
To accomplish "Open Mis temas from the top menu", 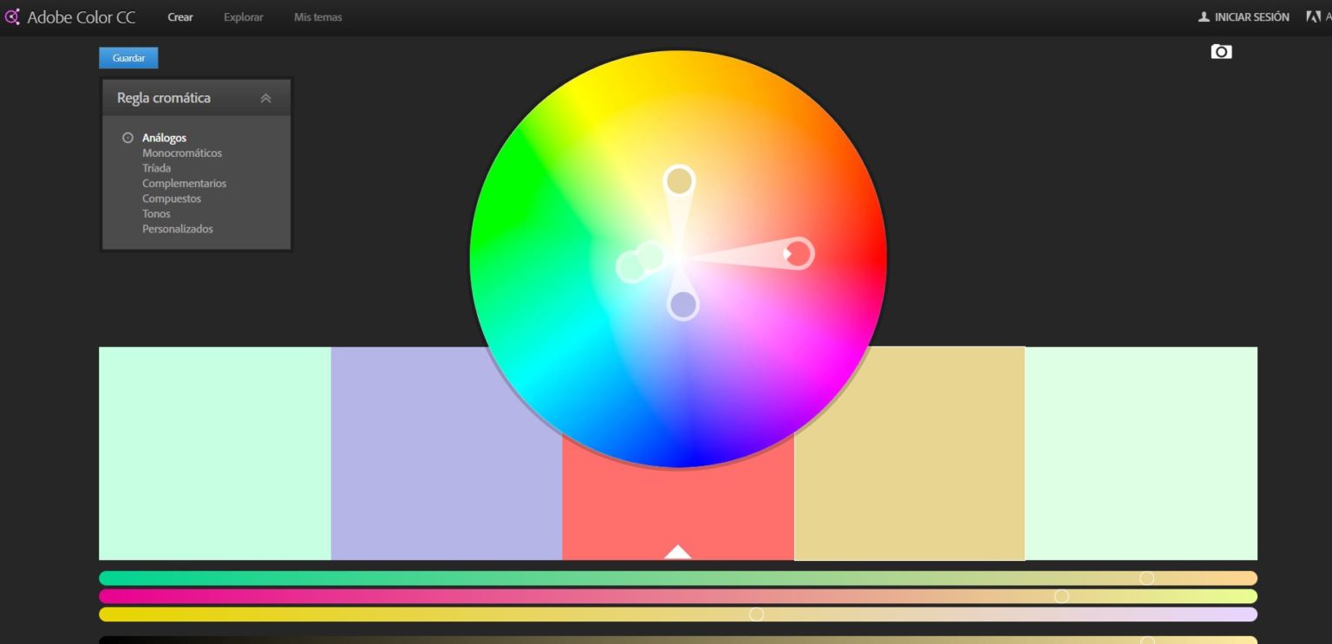I will (317, 16).
